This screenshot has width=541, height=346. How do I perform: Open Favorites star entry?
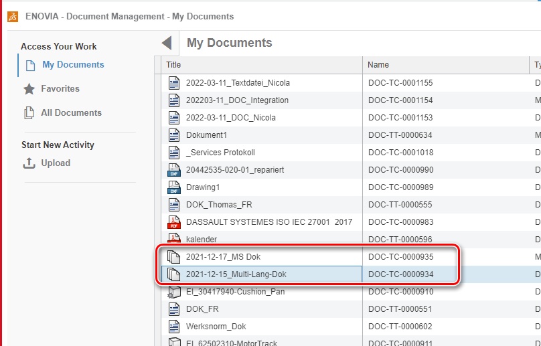pos(60,88)
